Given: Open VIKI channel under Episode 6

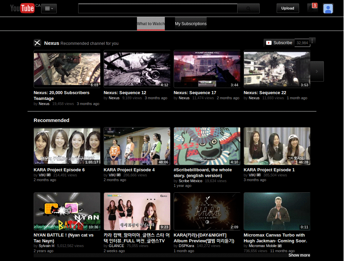Looking at the screenshot, I should 42,175.
